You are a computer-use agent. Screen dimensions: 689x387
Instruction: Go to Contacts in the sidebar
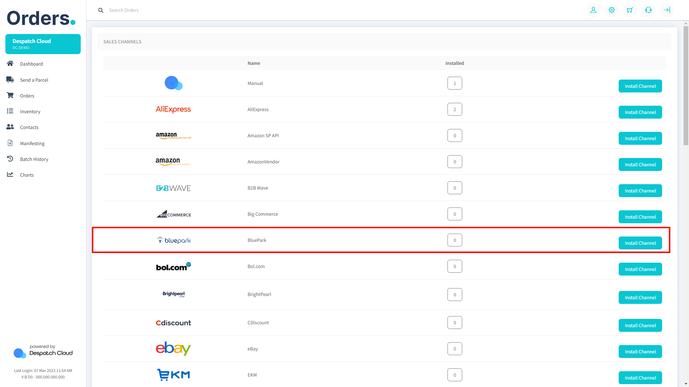[29, 127]
